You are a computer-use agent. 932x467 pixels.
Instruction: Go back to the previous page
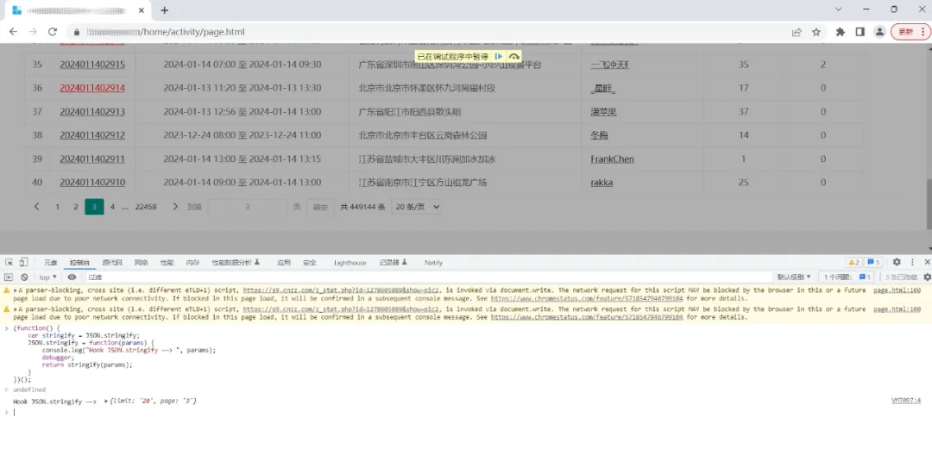click(13, 32)
